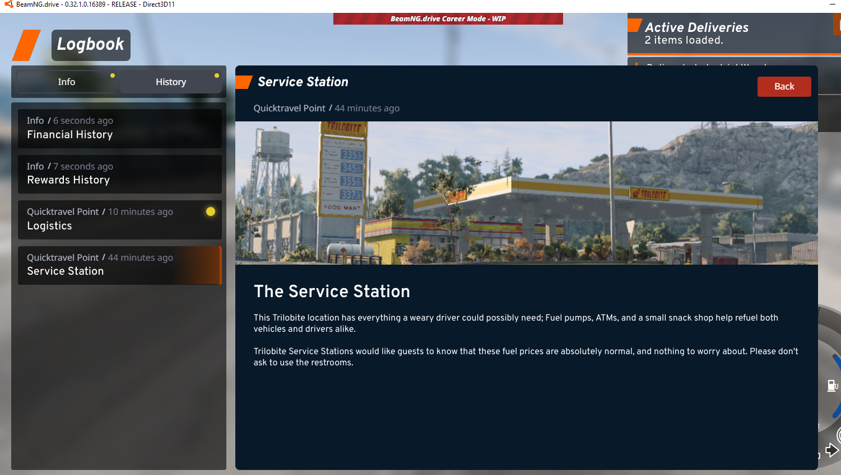Click the fuel pump gauge icon
The height and width of the screenshot is (475, 841).
coord(833,385)
